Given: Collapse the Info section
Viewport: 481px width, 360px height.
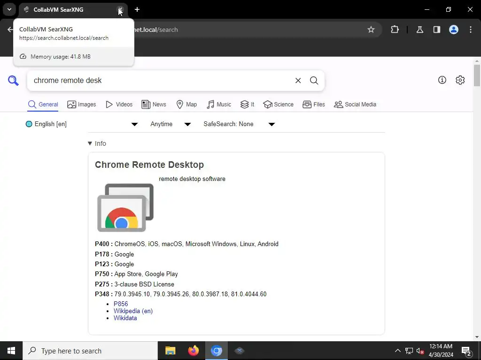Looking at the screenshot, I should tap(97, 143).
